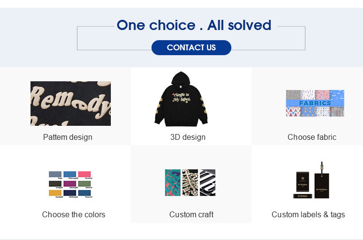This screenshot has height=240, width=363.
Task: Select the black color swatch
Action: coord(55,184)
